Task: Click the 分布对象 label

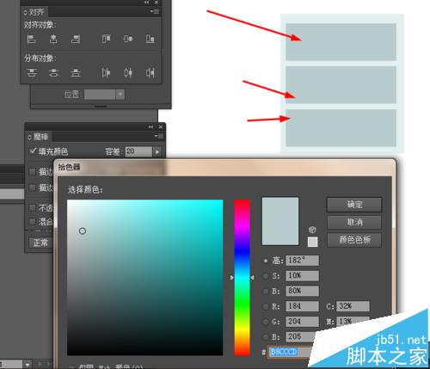Action: point(40,58)
